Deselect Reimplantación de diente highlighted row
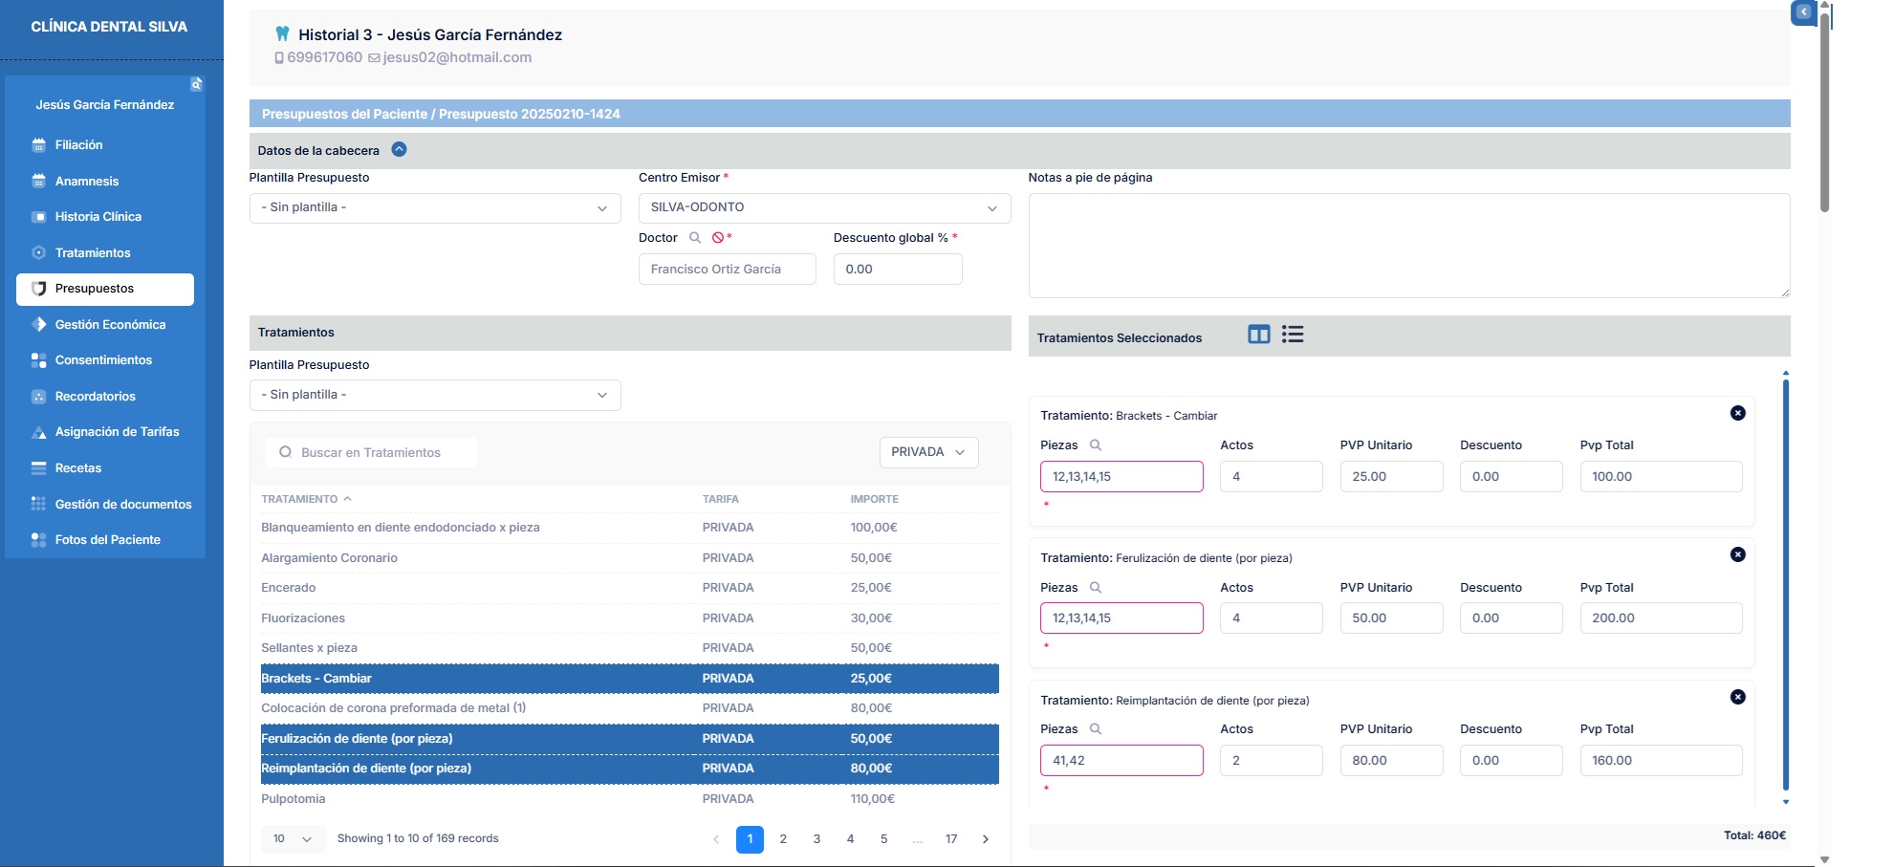This screenshot has width=1893, height=867. 630,769
